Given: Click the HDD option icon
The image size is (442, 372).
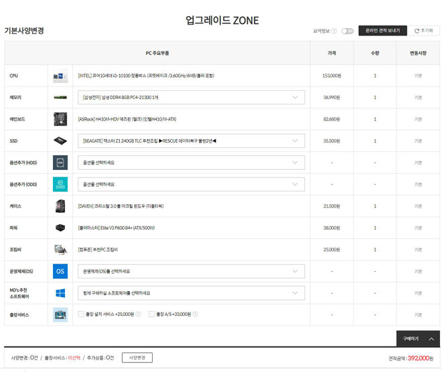Looking at the screenshot, I should 60,163.
